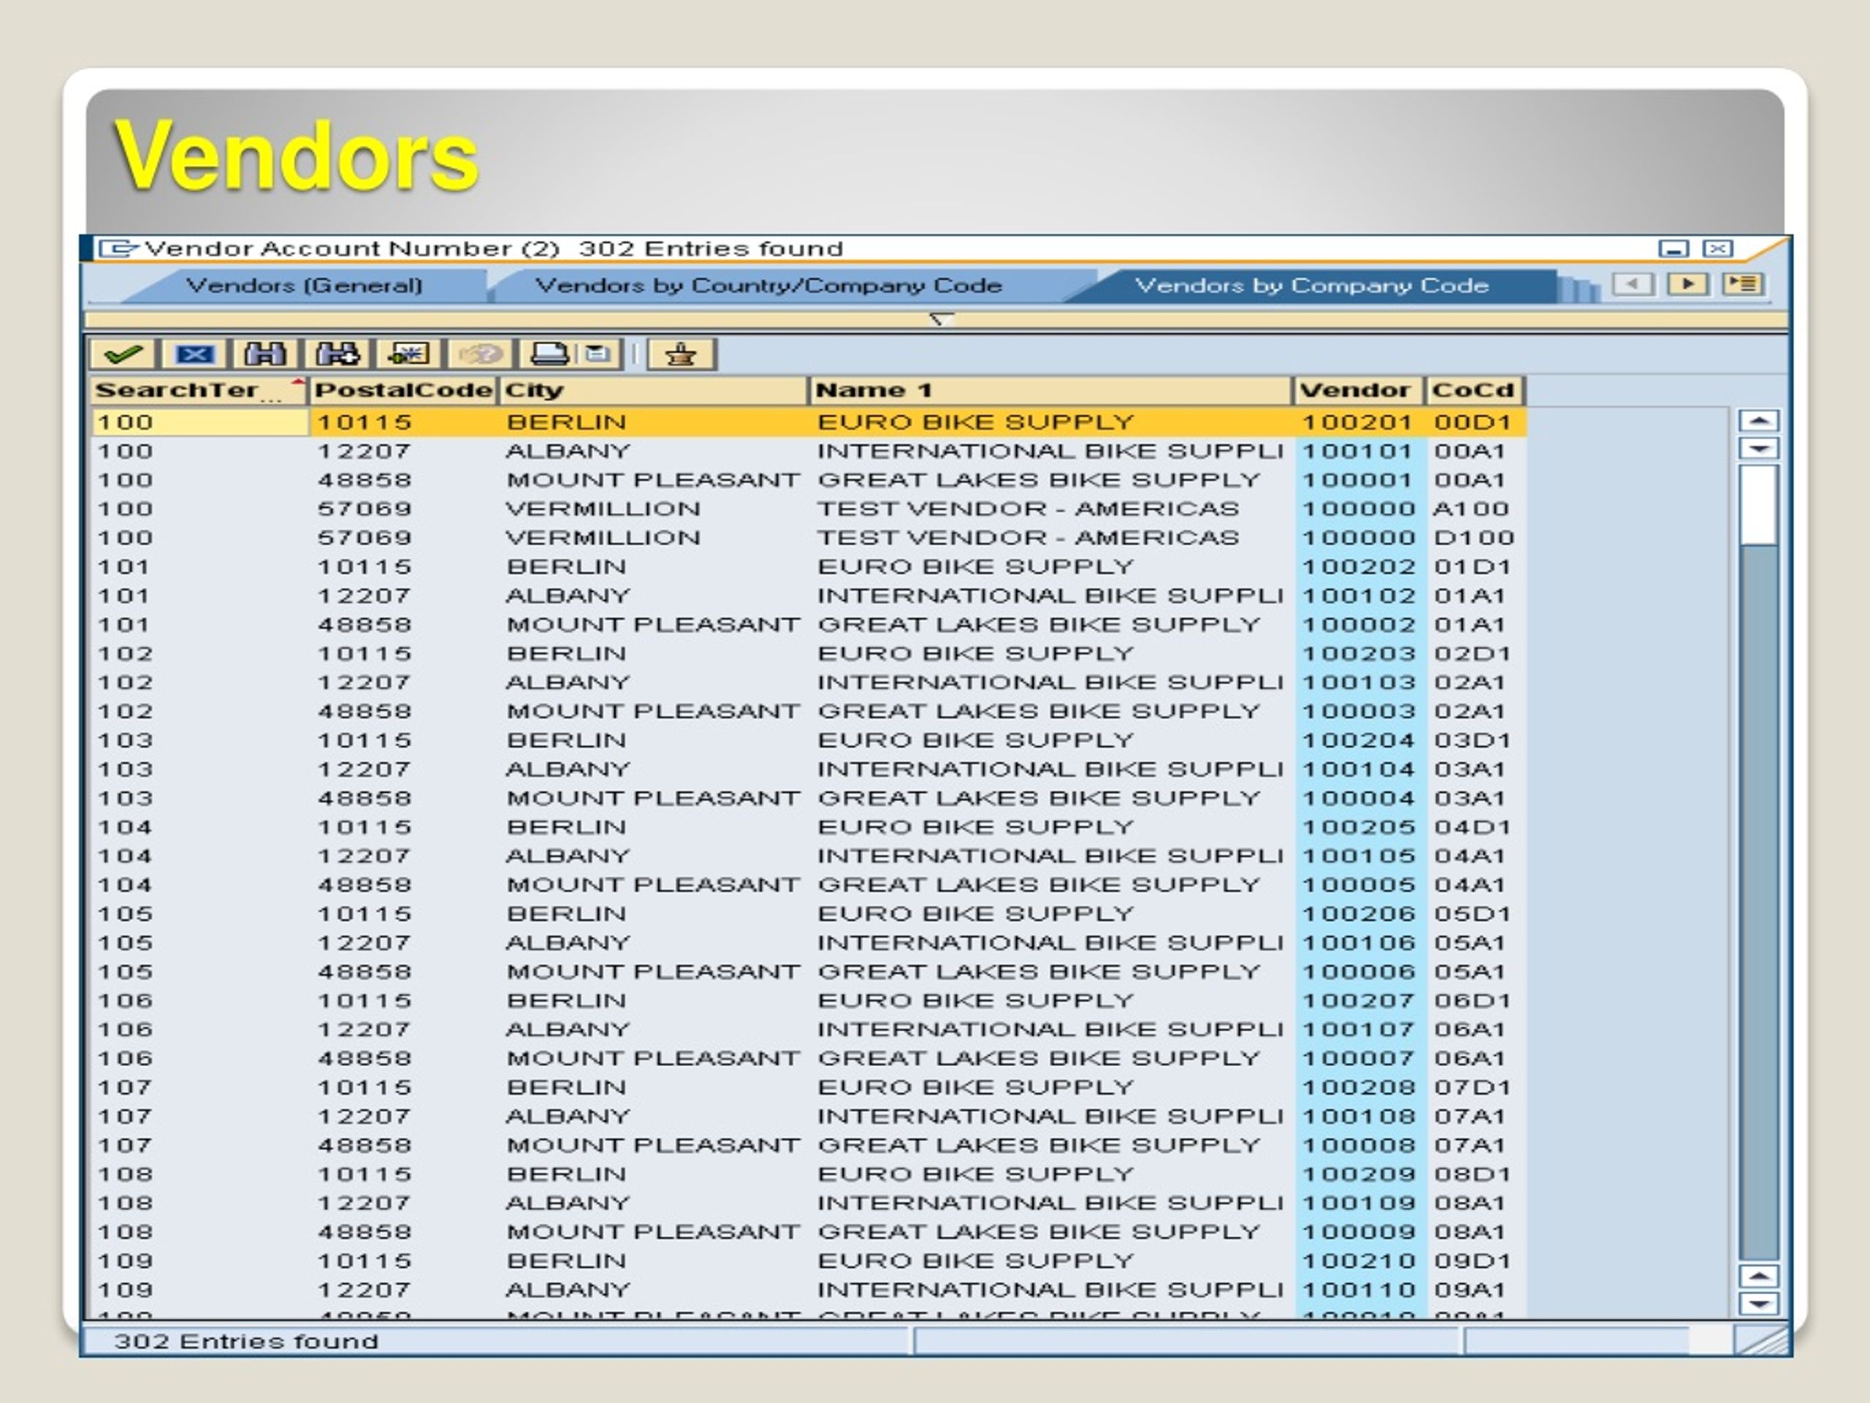Select vendor number 100001
Image resolution: width=1870 pixels, height=1403 pixels.
[x=1358, y=479]
